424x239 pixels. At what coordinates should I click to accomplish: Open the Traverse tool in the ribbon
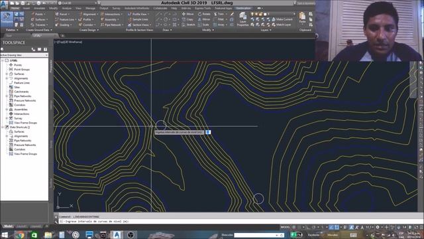tap(39, 25)
